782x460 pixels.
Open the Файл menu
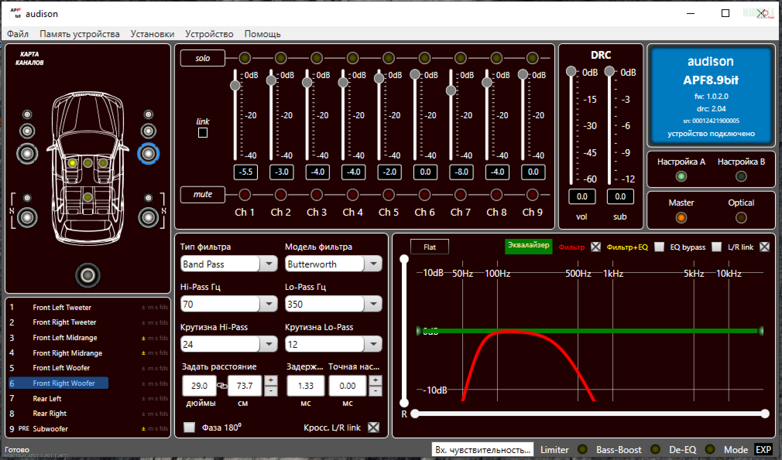point(18,34)
